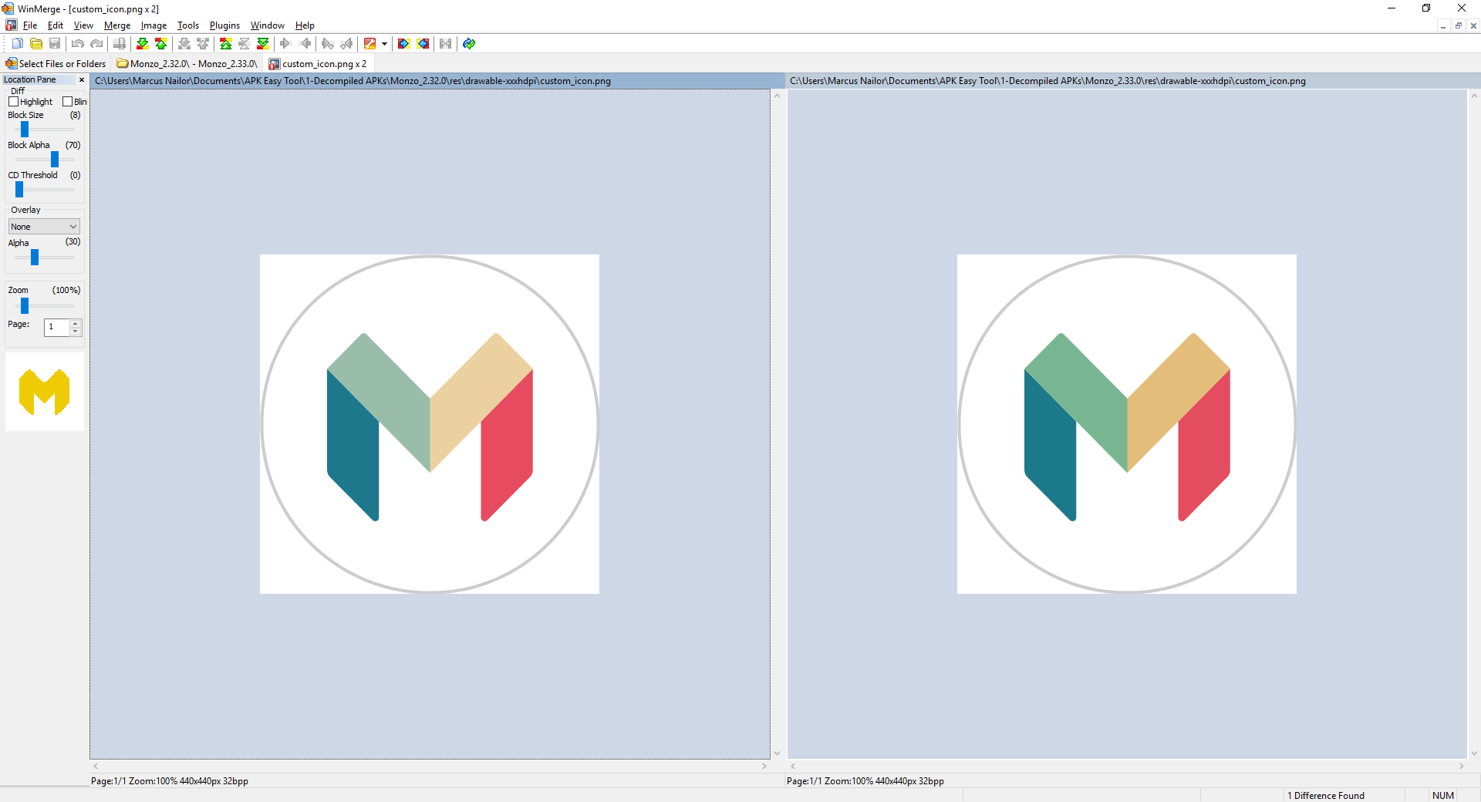
Task: Click the Open folder toolbar icon
Action: 36,44
